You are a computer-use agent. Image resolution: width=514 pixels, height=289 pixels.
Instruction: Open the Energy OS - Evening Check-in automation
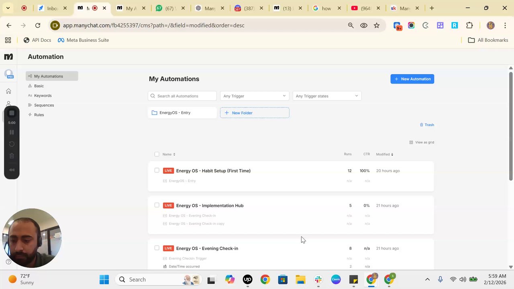pyautogui.click(x=207, y=248)
